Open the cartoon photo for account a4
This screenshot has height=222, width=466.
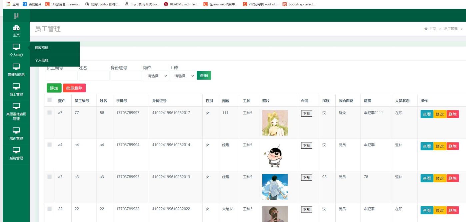coord(275,155)
